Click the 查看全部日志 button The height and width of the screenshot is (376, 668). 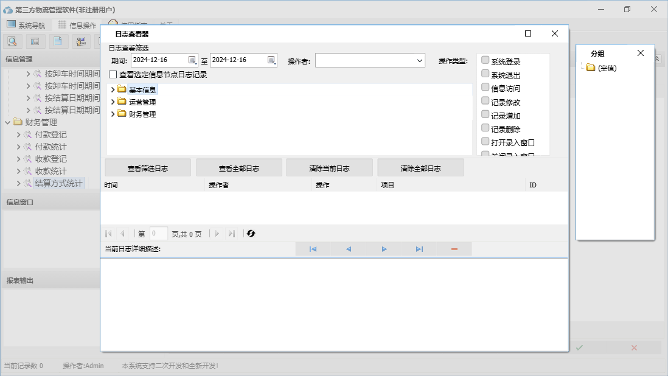click(239, 168)
